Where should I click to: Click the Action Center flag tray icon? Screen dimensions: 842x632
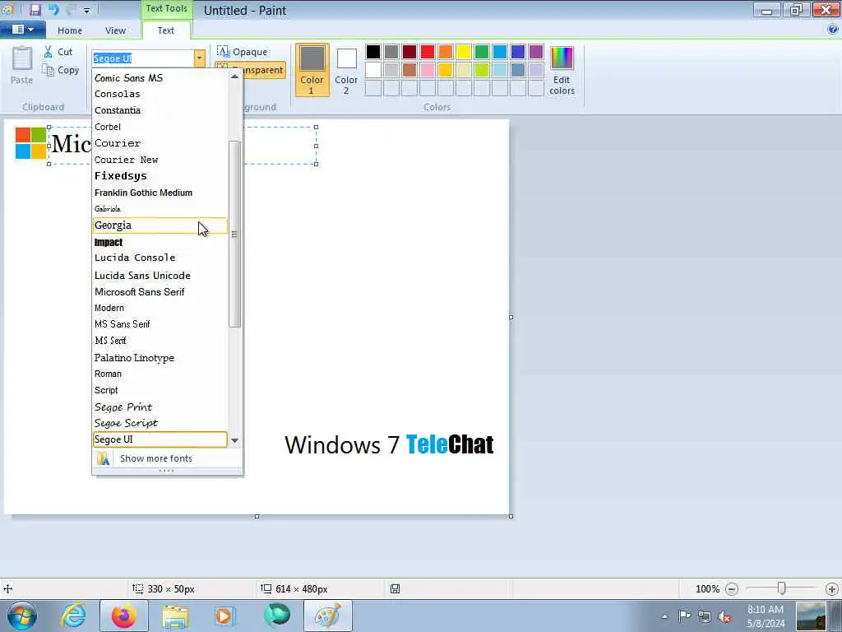684,616
